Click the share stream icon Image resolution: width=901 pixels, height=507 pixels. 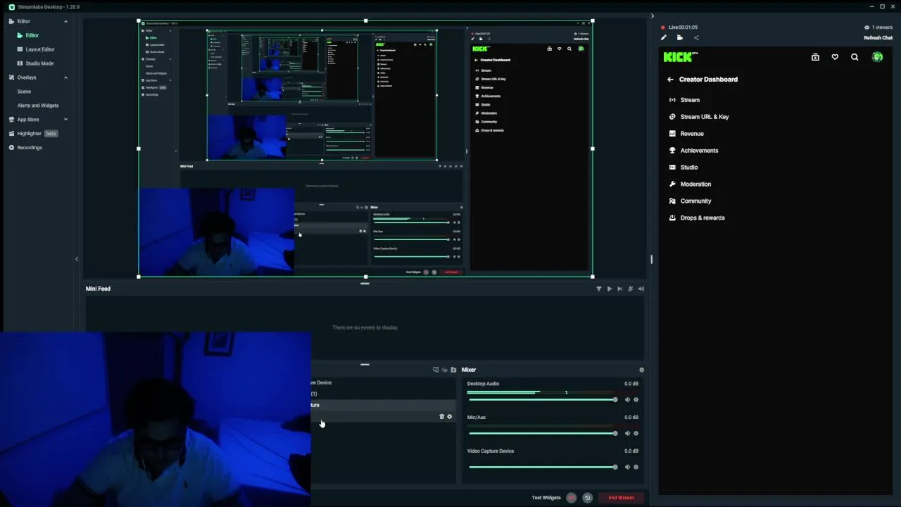(696, 38)
